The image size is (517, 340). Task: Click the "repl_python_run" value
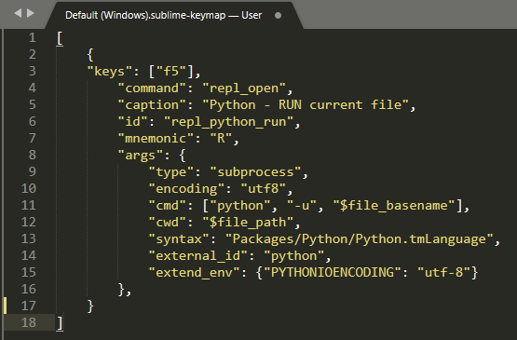[229, 122]
